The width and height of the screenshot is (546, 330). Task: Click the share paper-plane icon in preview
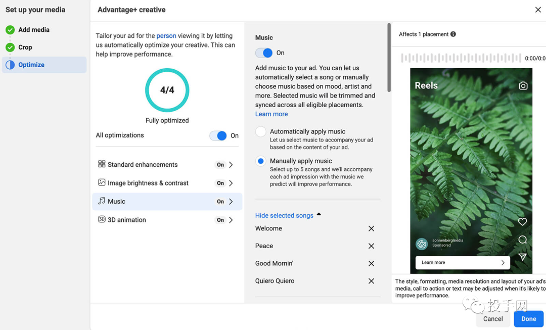pyautogui.click(x=522, y=257)
